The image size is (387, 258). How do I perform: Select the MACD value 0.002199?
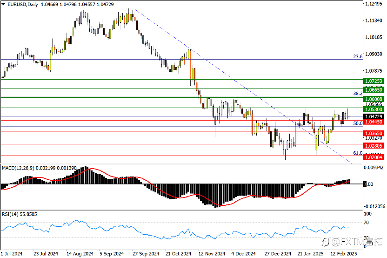click(x=46, y=168)
